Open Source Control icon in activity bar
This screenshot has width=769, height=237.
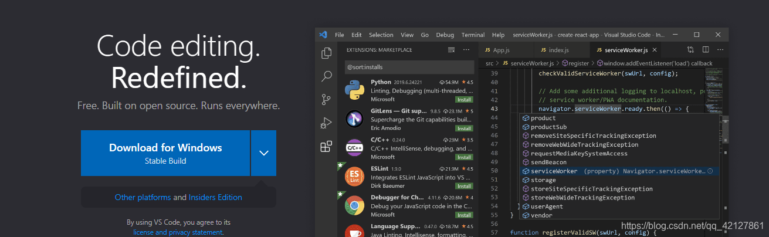click(x=326, y=100)
